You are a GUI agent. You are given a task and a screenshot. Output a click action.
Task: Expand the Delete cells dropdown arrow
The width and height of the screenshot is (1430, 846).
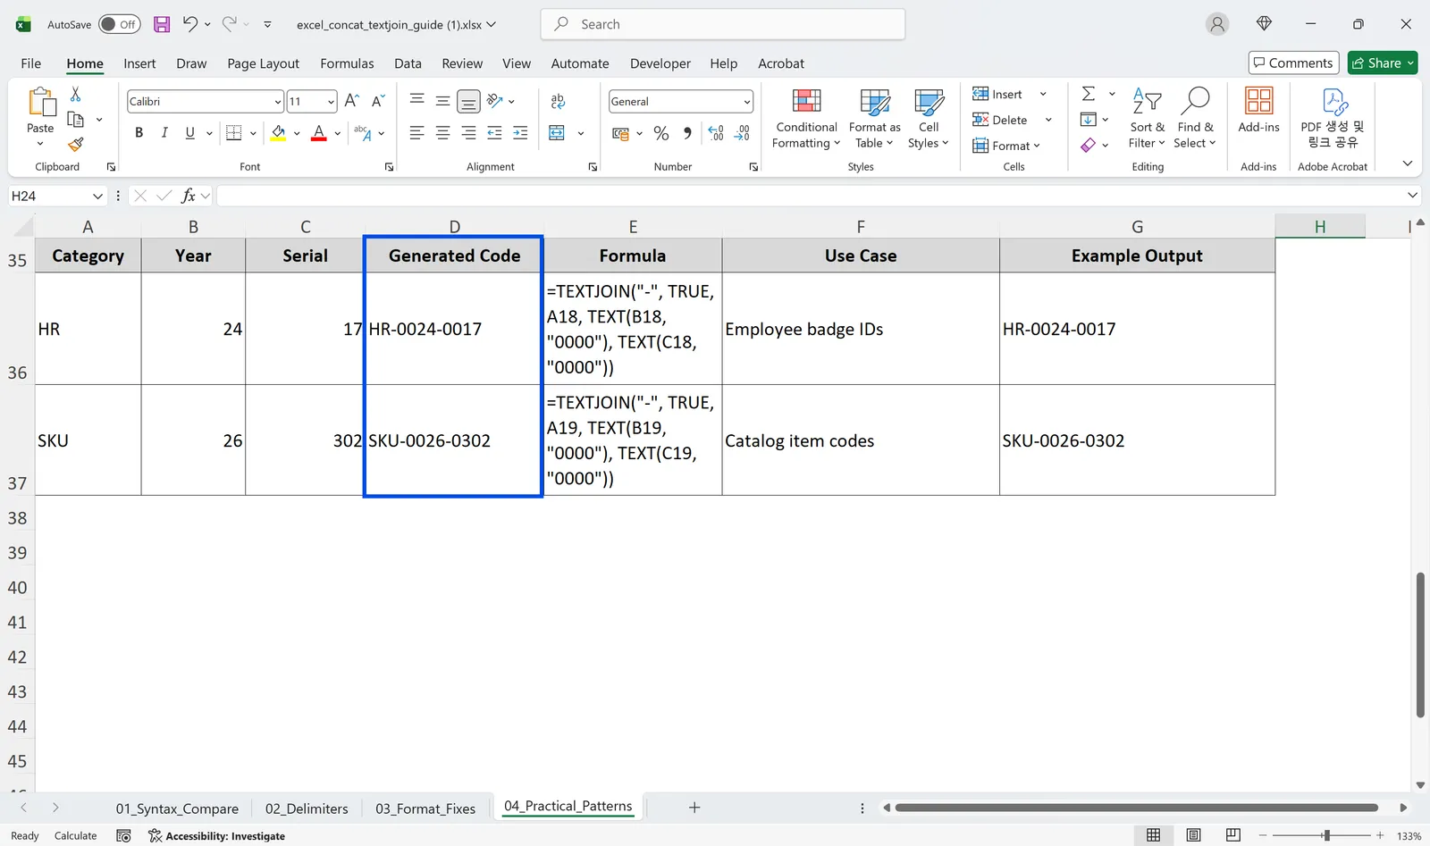click(1048, 120)
